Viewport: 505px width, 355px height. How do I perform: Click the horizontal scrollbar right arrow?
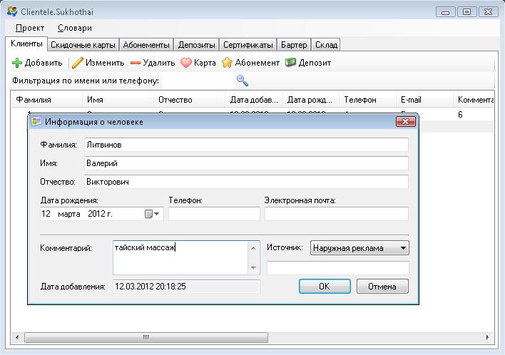point(487,337)
